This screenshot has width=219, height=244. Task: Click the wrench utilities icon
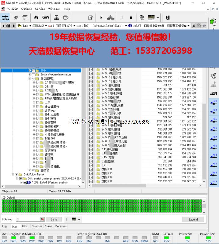pos(16,18)
